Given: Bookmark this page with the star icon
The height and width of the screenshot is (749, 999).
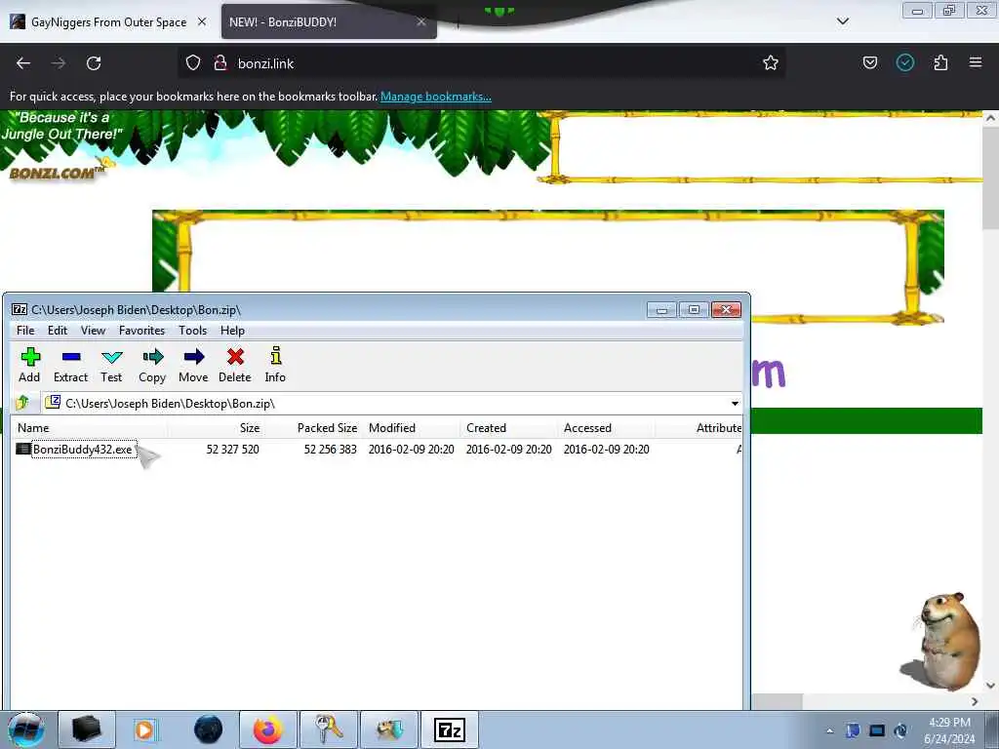Looking at the screenshot, I should [x=771, y=63].
